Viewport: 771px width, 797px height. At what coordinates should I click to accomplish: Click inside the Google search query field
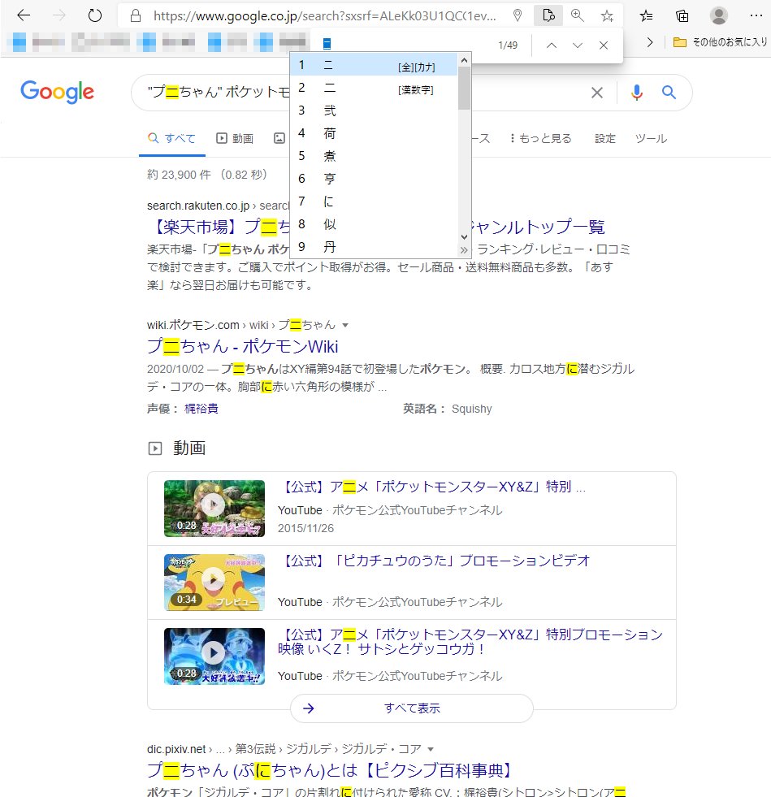point(219,92)
